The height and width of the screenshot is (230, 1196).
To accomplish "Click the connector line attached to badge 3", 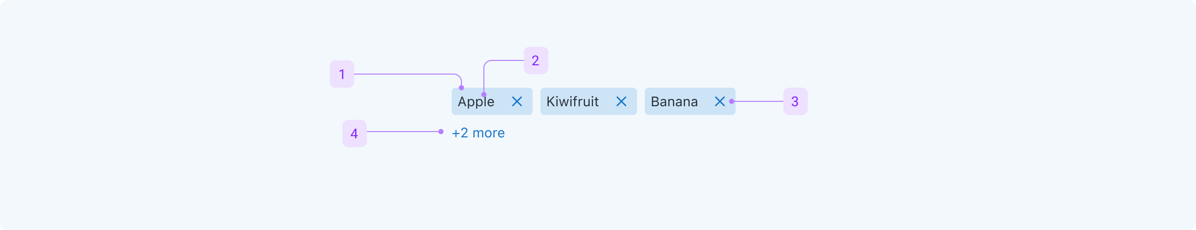I will pyautogui.click(x=758, y=101).
